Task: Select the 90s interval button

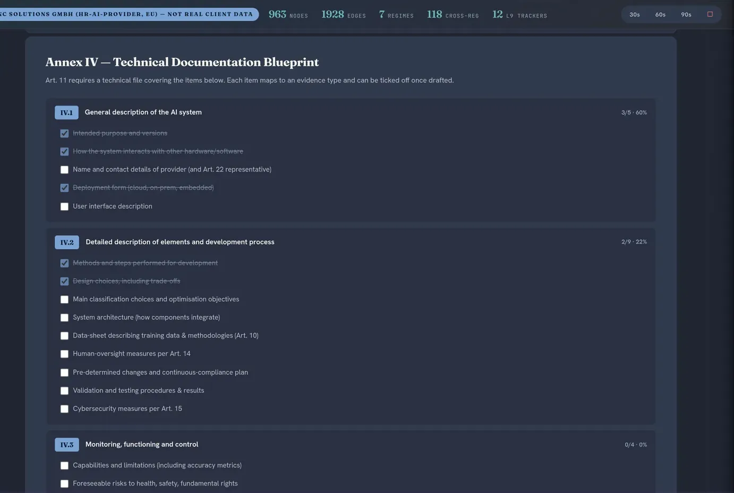Action: pos(686,14)
